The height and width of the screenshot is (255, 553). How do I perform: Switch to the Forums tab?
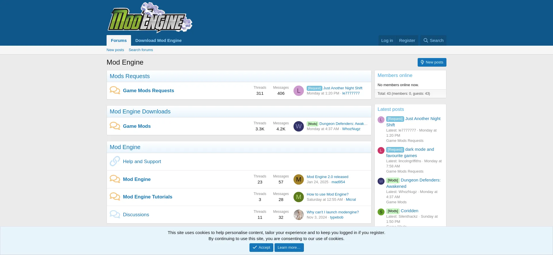point(119,40)
